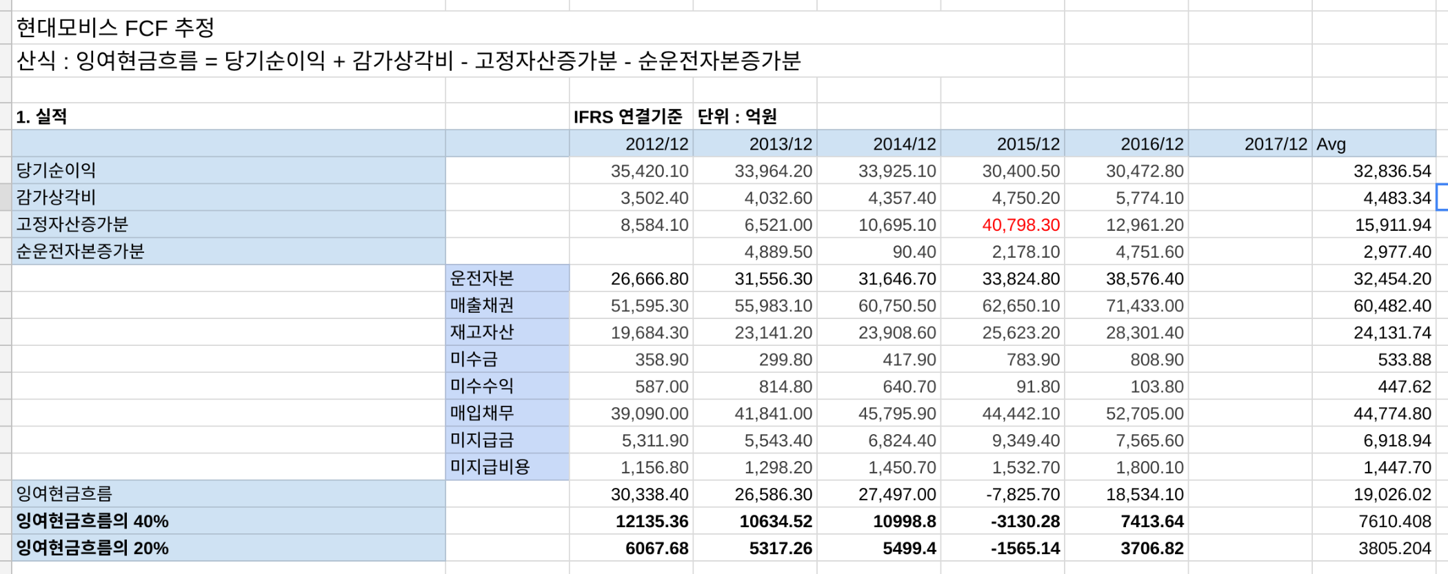Image resolution: width=1448 pixels, height=574 pixels.
Task: Select the 재고자산 sub-row label
Action: pos(507,332)
